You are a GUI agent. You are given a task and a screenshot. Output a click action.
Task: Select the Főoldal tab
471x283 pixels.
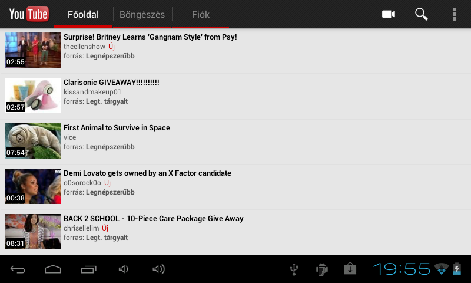tap(83, 14)
